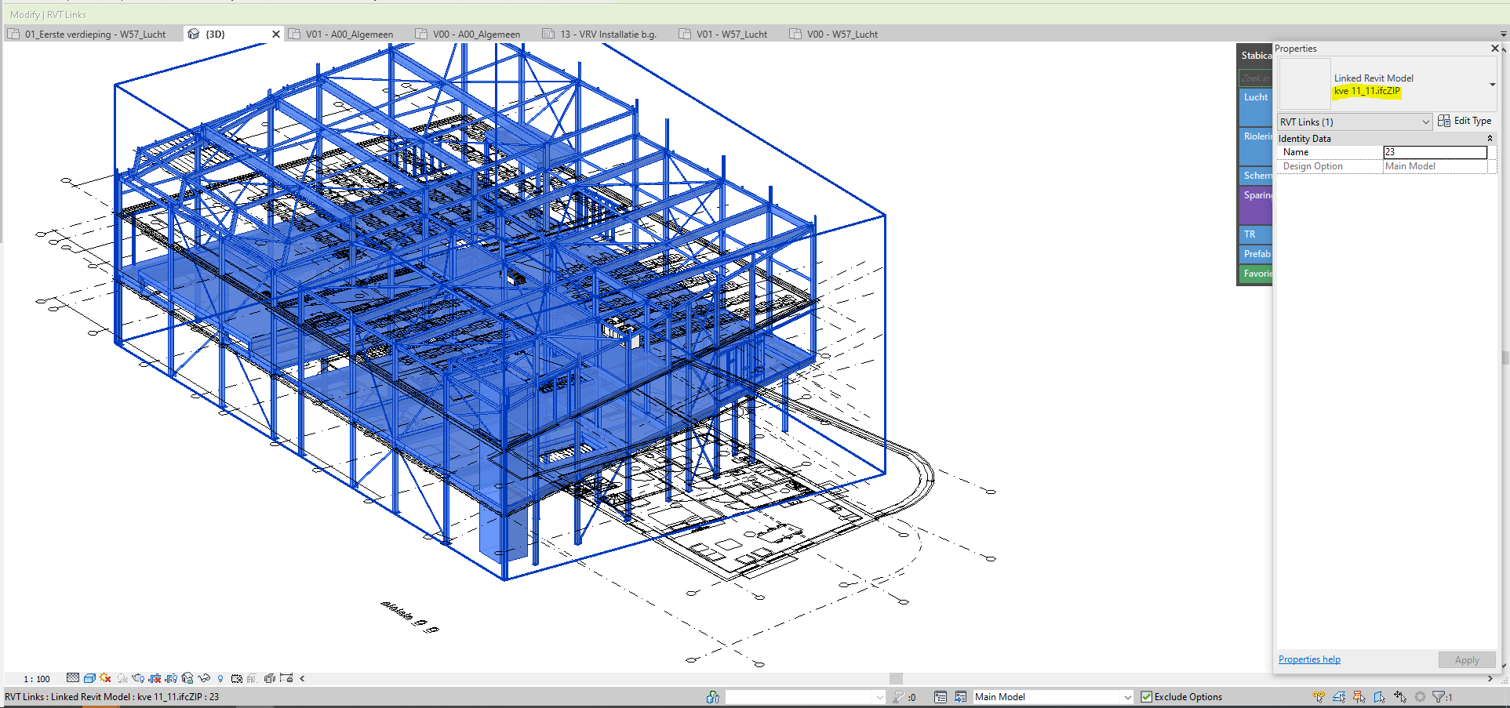Open the Visual Style menu in view control bar
The image size is (1510, 708).
pos(89,678)
